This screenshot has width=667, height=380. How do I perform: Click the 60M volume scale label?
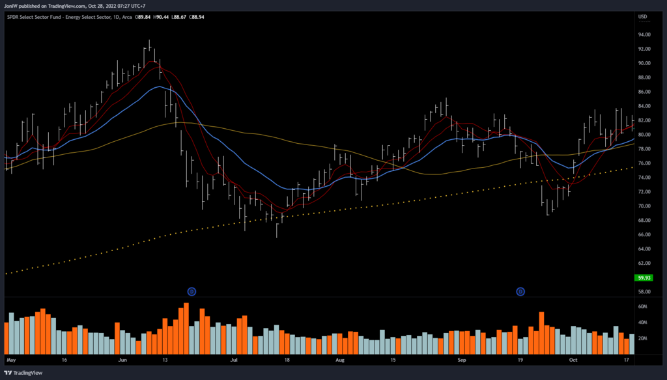(x=642, y=306)
